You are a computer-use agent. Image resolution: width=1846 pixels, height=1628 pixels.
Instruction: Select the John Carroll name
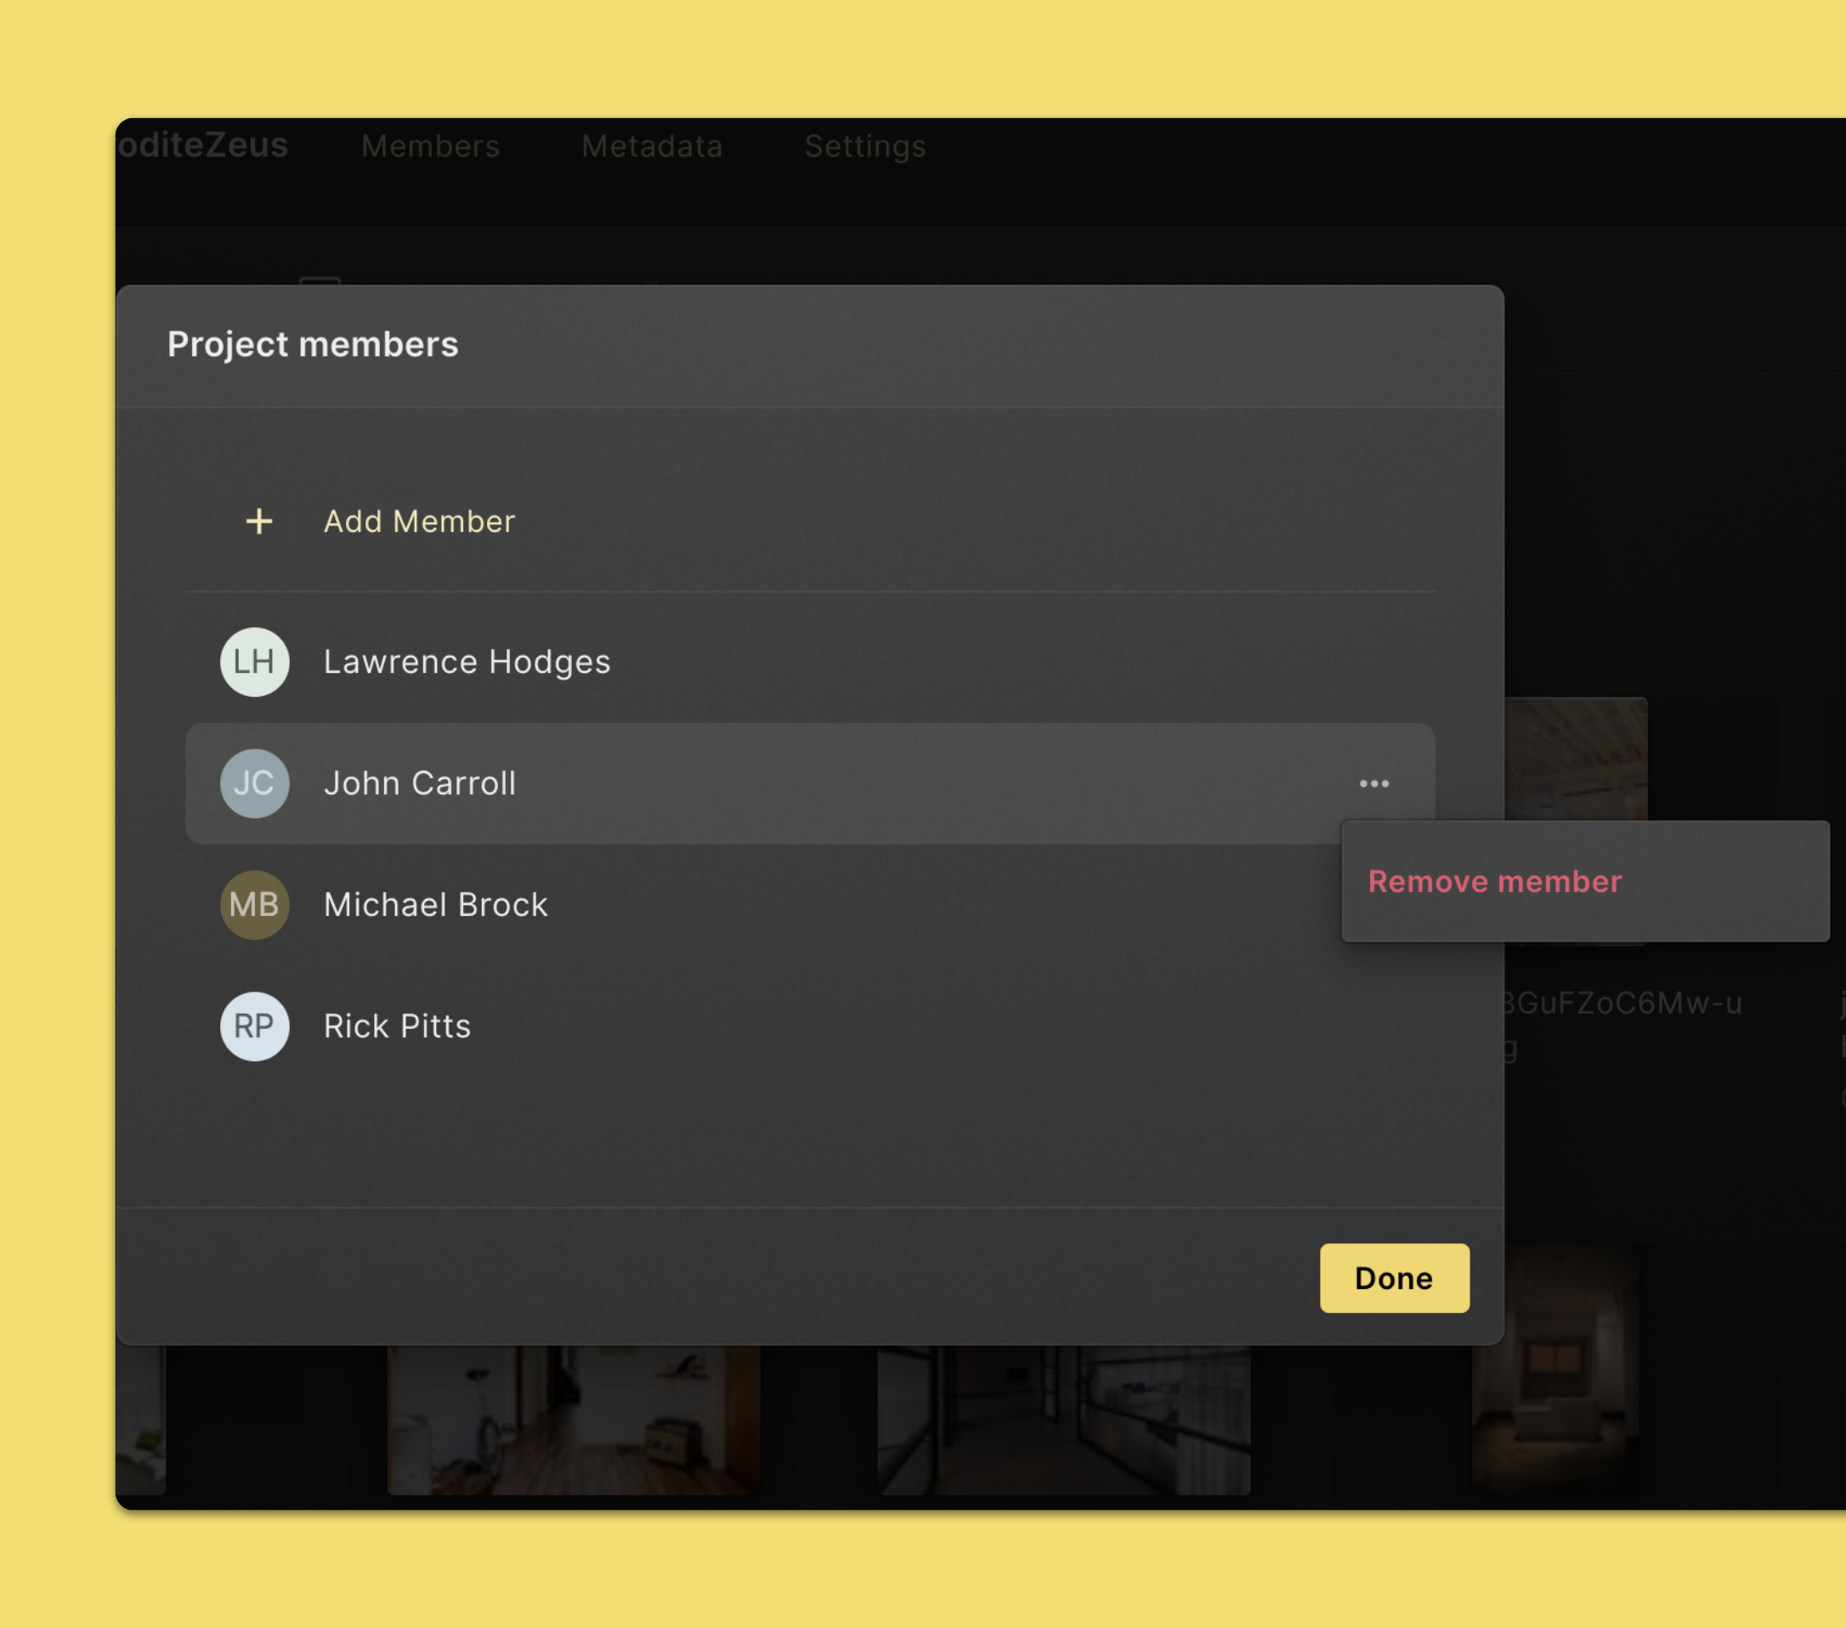click(420, 783)
